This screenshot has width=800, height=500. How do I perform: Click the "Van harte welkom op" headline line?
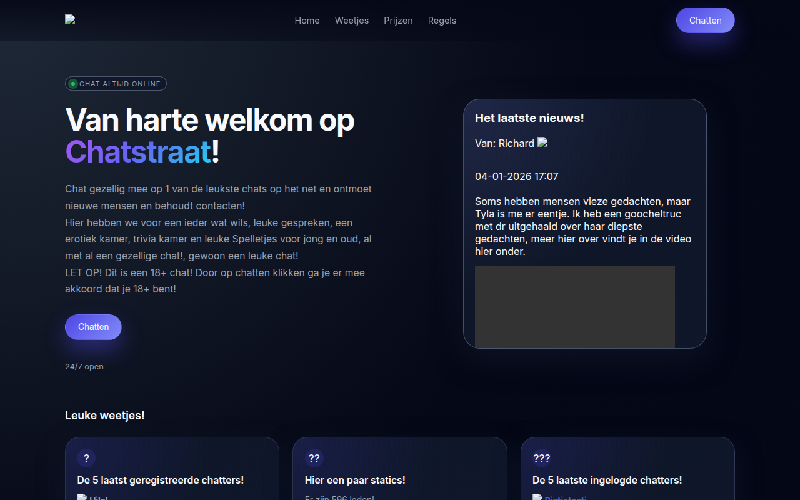210,119
